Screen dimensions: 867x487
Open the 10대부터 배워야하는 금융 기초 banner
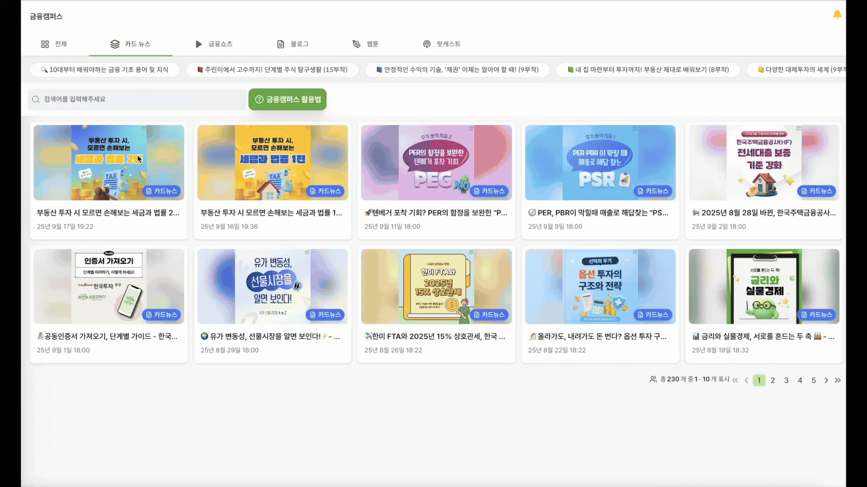(x=106, y=69)
